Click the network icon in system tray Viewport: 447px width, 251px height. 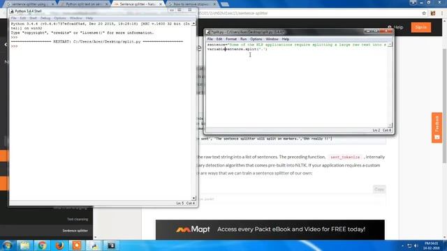(409, 245)
